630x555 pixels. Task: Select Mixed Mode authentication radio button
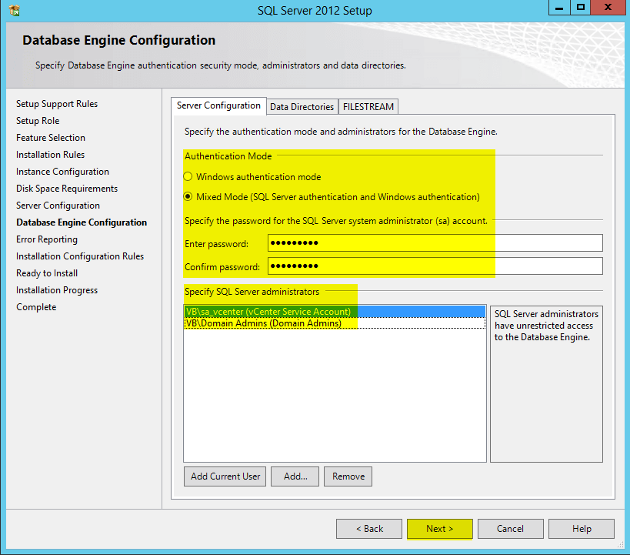coord(188,196)
